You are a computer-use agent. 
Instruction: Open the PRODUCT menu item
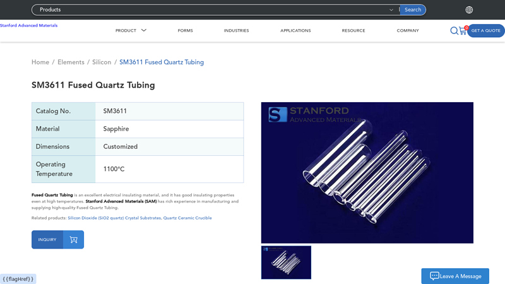coord(126,30)
